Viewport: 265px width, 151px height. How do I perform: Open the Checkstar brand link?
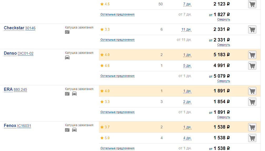tap(14, 28)
